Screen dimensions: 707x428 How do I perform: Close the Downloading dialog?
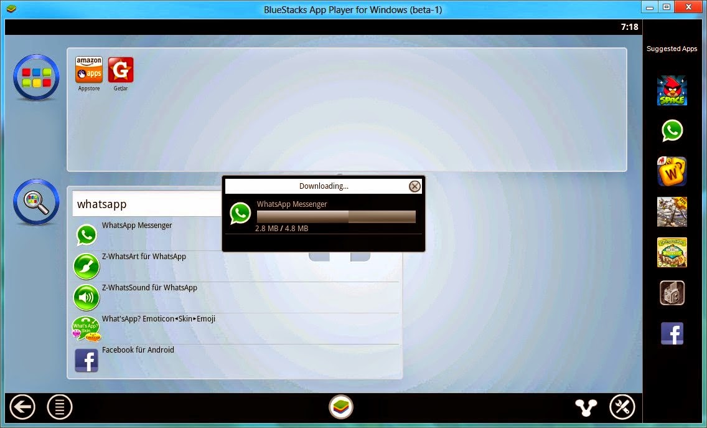[x=414, y=186]
